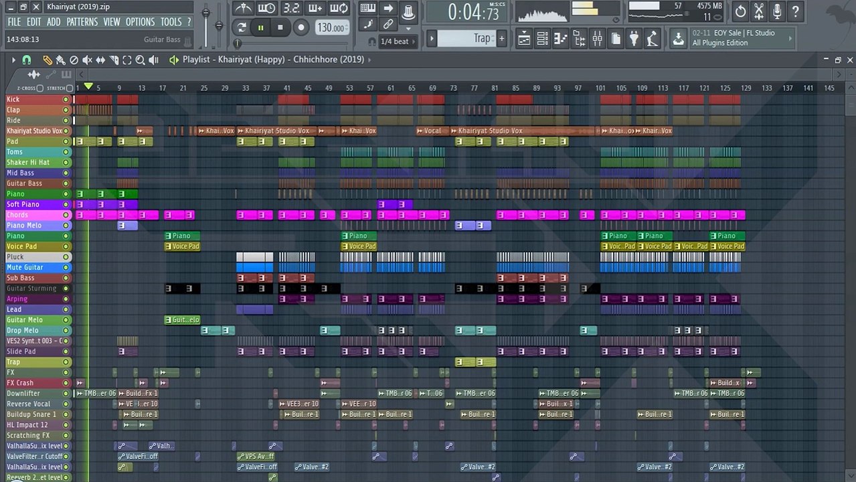856x482 pixels.
Task: Mute the Clap track
Action: pos(66,110)
